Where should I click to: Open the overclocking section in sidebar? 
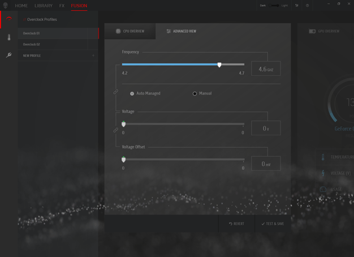click(9, 19)
